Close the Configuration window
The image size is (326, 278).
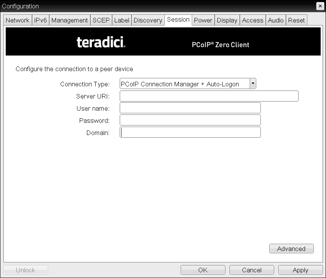point(320,6)
